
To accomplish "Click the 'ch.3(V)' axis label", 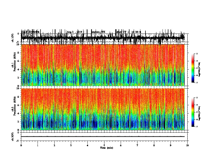I will pos(13,137).
